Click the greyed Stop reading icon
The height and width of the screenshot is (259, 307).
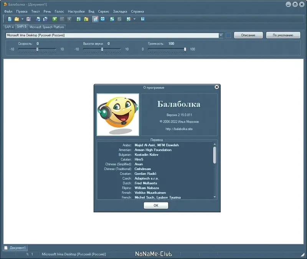click(x=69, y=19)
